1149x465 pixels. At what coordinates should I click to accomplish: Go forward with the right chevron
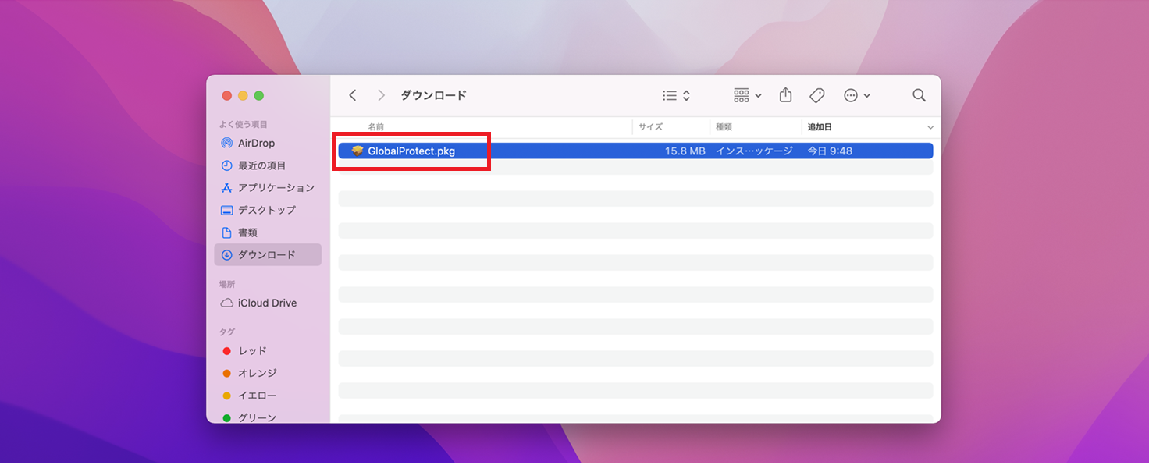coord(381,95)
